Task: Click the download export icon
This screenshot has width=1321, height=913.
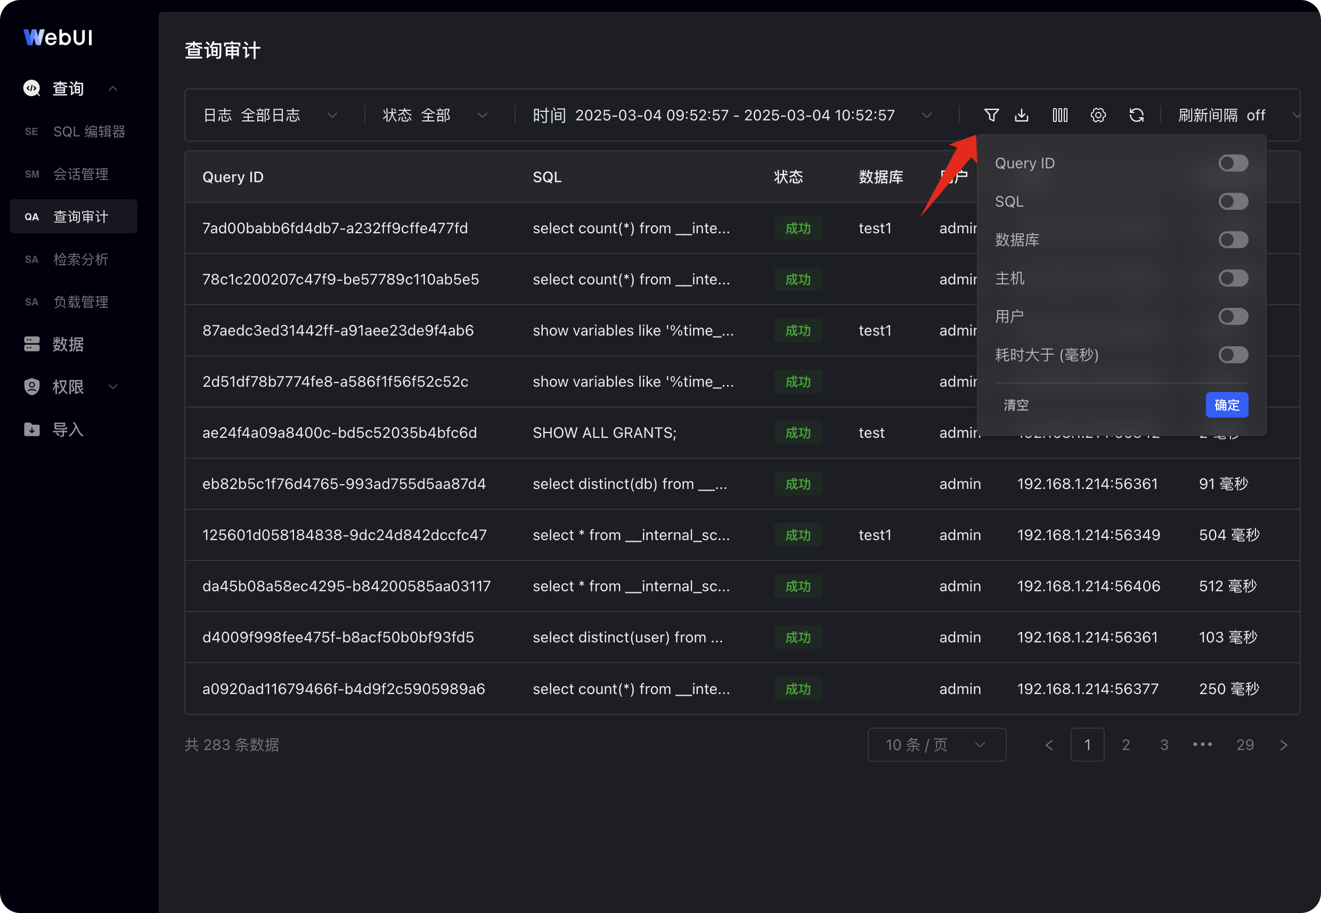Action: (1022, 115)
